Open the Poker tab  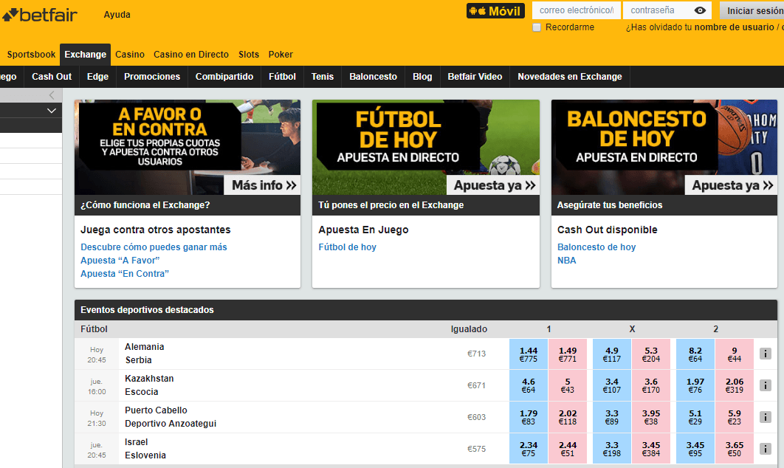tap(281, 55)
